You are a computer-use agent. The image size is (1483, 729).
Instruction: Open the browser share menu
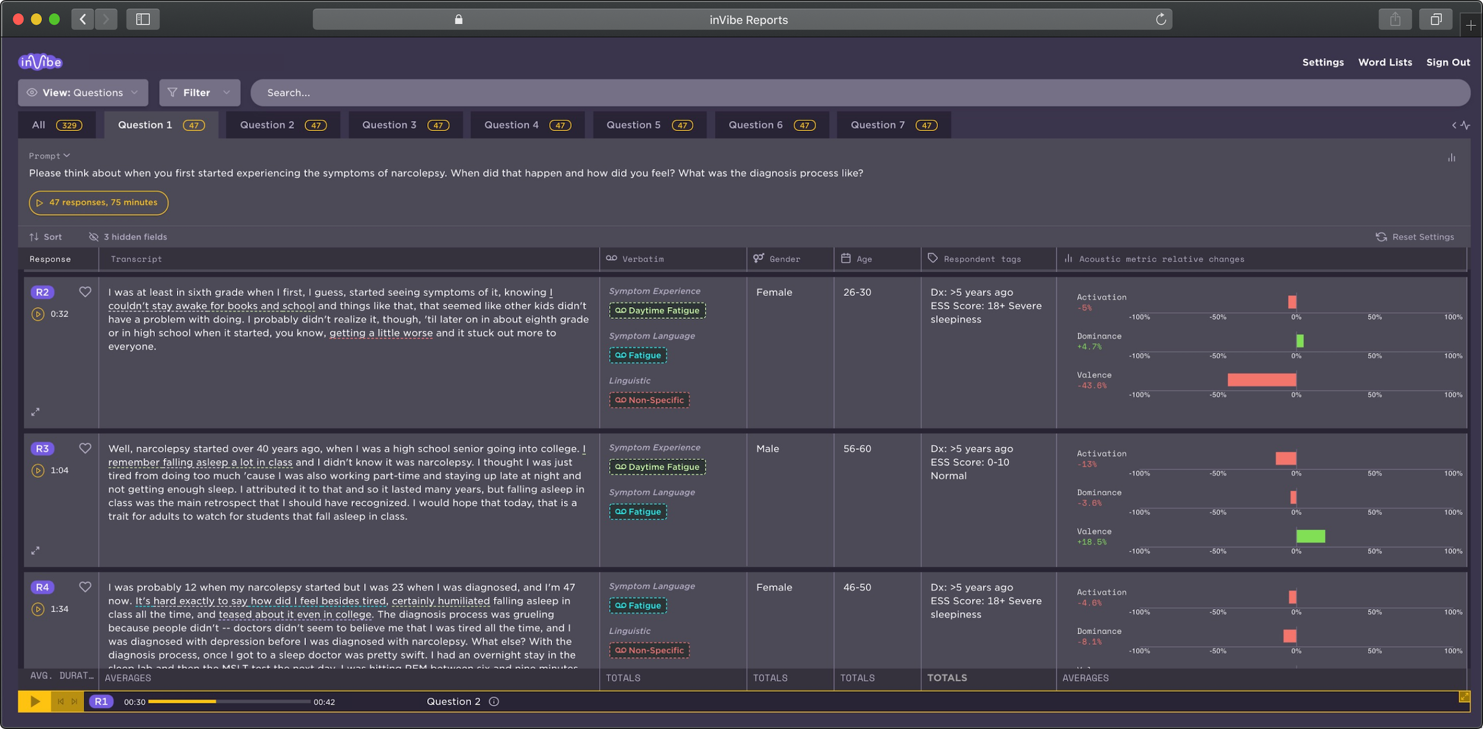tap(1395, 20)
